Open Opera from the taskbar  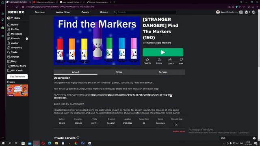tap(43, 143)
